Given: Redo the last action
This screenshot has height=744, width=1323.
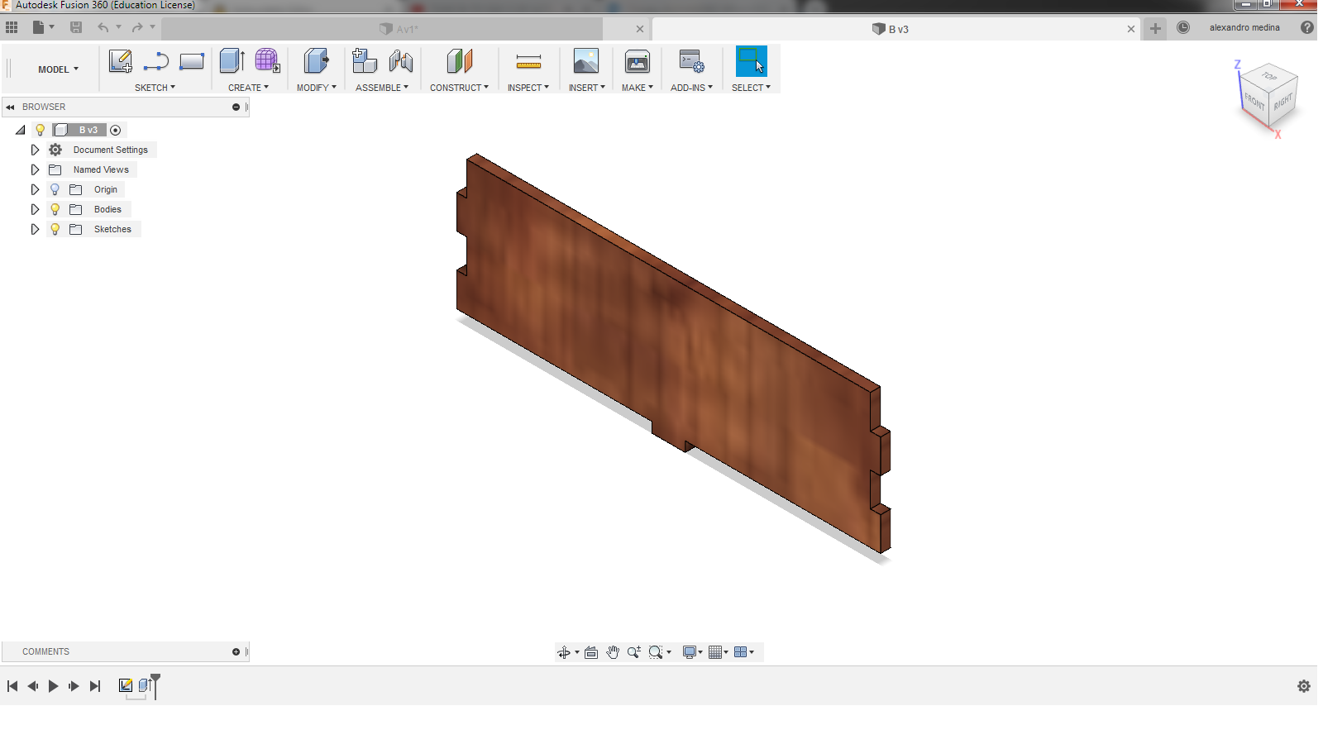Looking at the screenshot, I should tap(137, 27).
